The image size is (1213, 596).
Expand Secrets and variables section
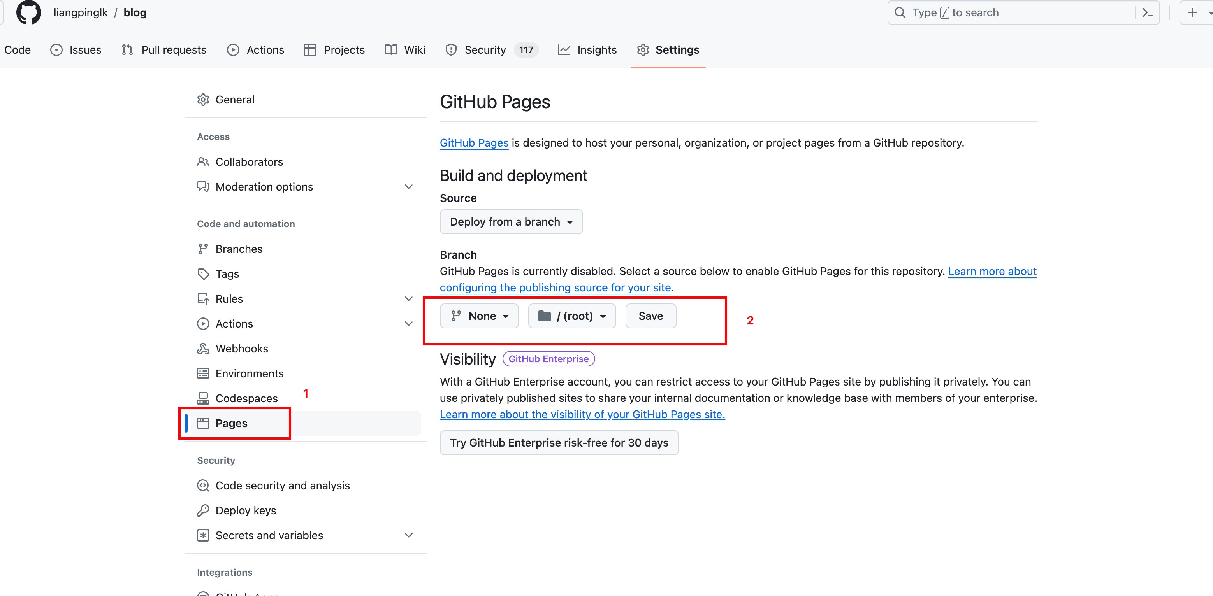coord(408,535)
